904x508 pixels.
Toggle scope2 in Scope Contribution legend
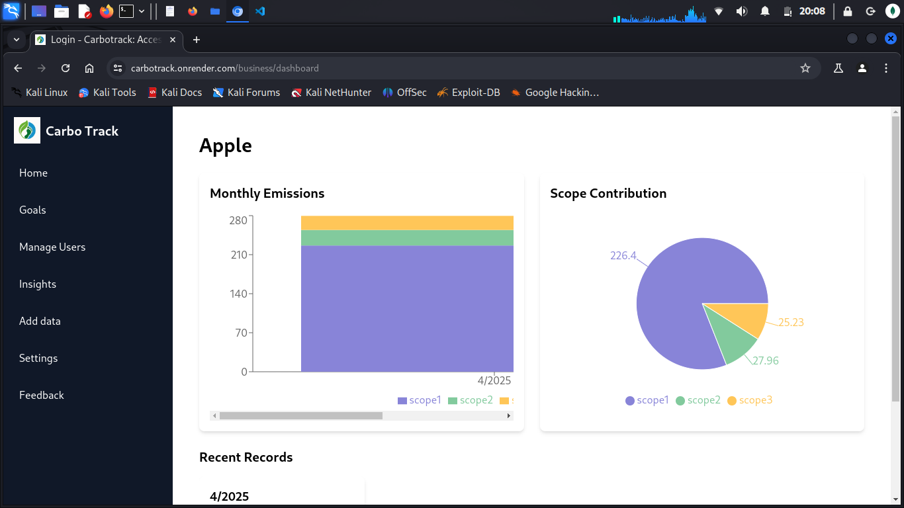698,400
